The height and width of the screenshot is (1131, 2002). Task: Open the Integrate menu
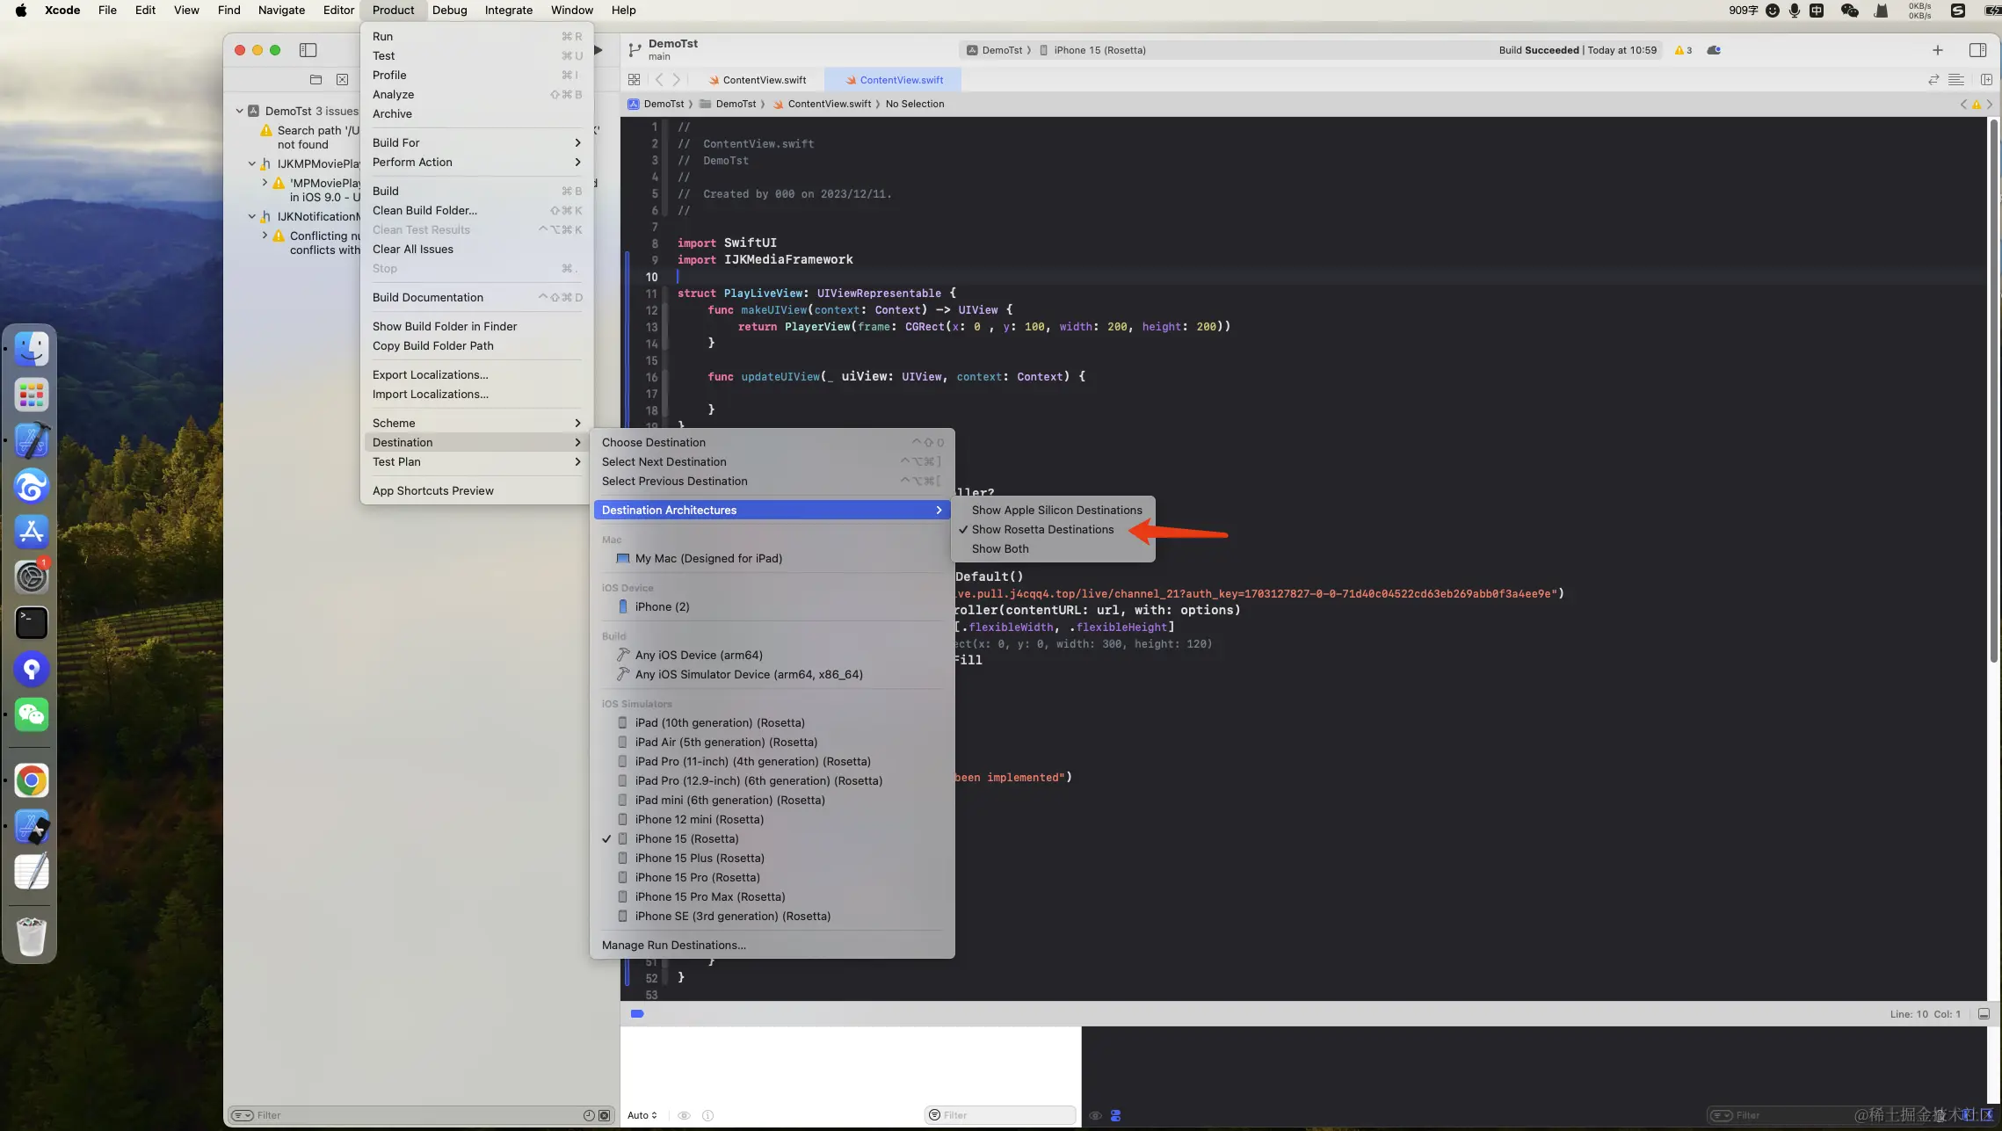[508, 10]
